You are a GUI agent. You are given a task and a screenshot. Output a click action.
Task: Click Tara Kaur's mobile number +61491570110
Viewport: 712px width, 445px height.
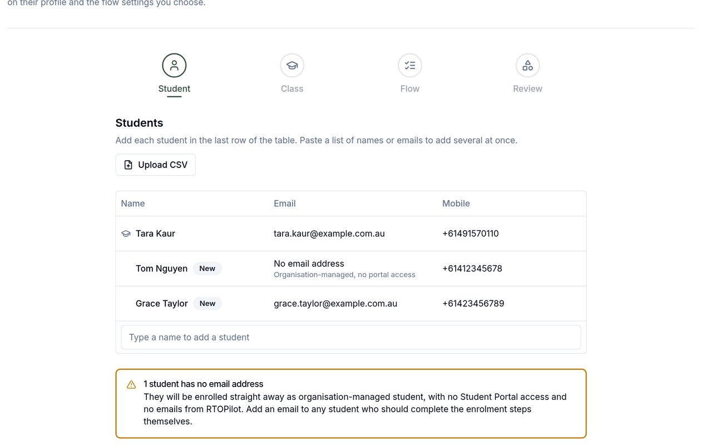click(x=471, y=234)
